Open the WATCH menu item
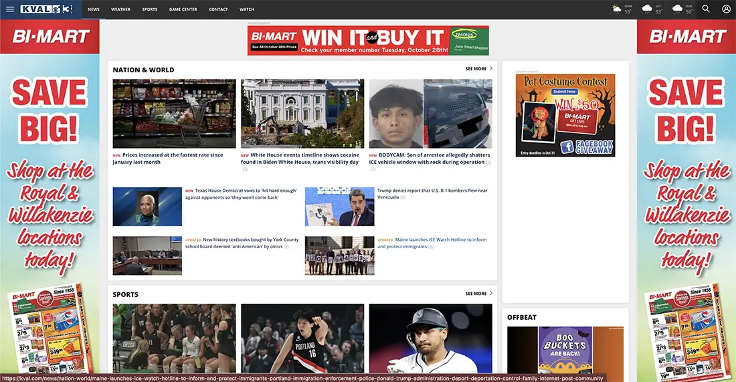Screen dimensions: 736x382 tap(247, 9)
